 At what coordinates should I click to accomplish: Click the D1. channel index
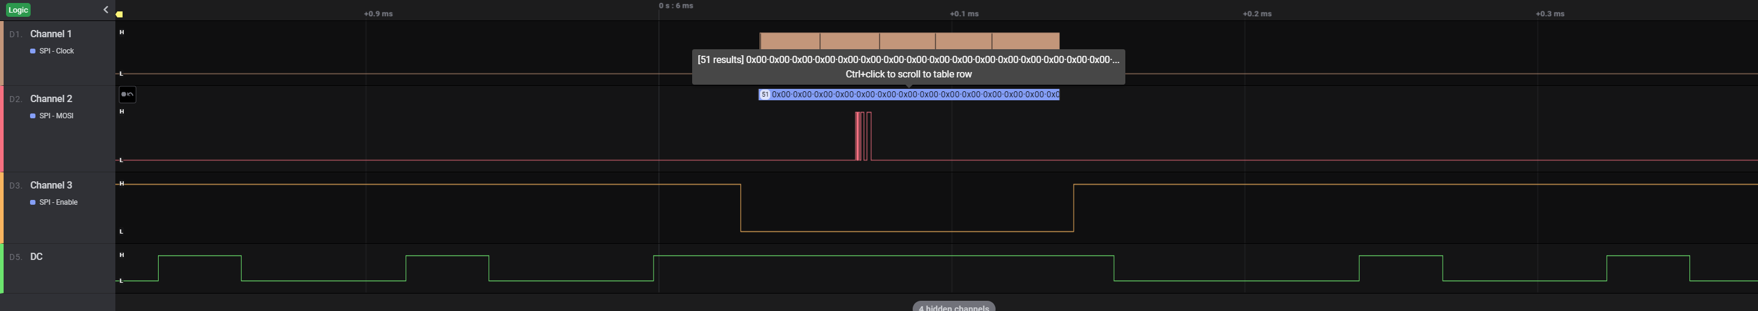pos(16,35)
